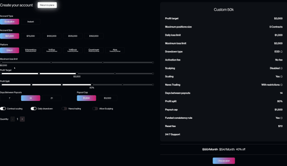Click the Profit Target slider handle at $3,000
This screenshot has height=166, width=287.
coord(77,73)
